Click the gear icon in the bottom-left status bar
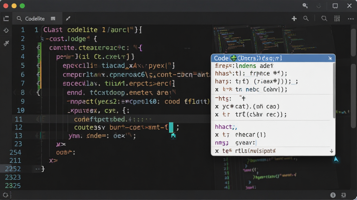This screenshot has height=200, width=357. (5, 195)
